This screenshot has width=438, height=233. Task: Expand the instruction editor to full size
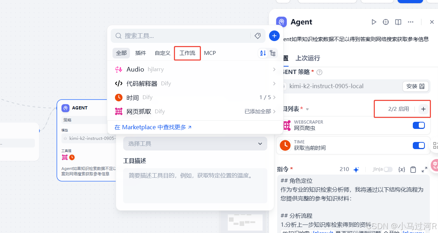[424, 170]
